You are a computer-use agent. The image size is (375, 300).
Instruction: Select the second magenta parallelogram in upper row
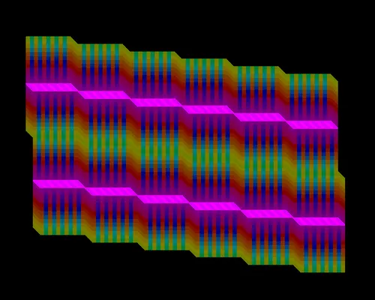pyautogui.click(x=104, y=94)
